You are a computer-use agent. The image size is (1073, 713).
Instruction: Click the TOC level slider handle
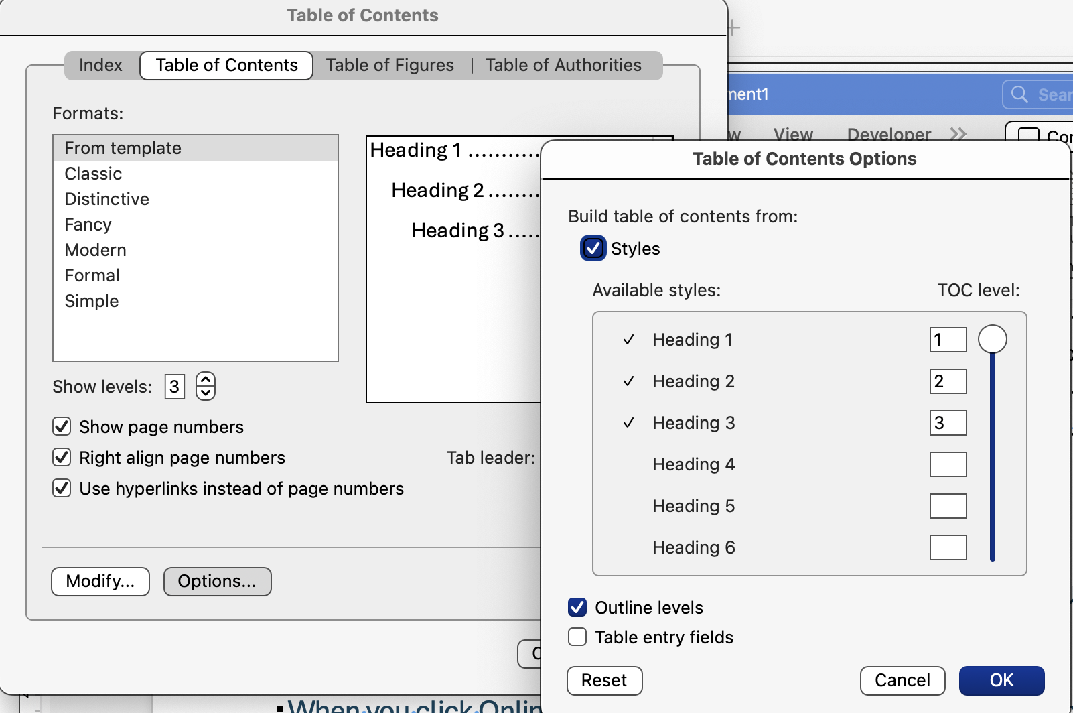(x=992, y=339)
